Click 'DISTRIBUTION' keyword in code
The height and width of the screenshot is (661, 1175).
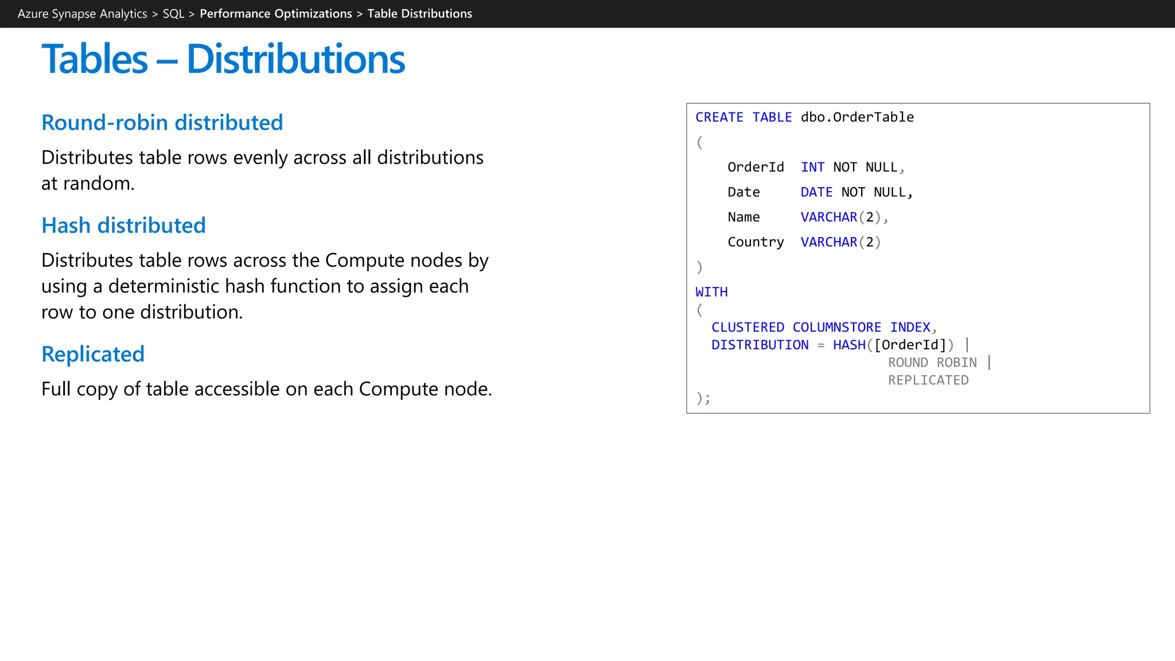point(760,345)
